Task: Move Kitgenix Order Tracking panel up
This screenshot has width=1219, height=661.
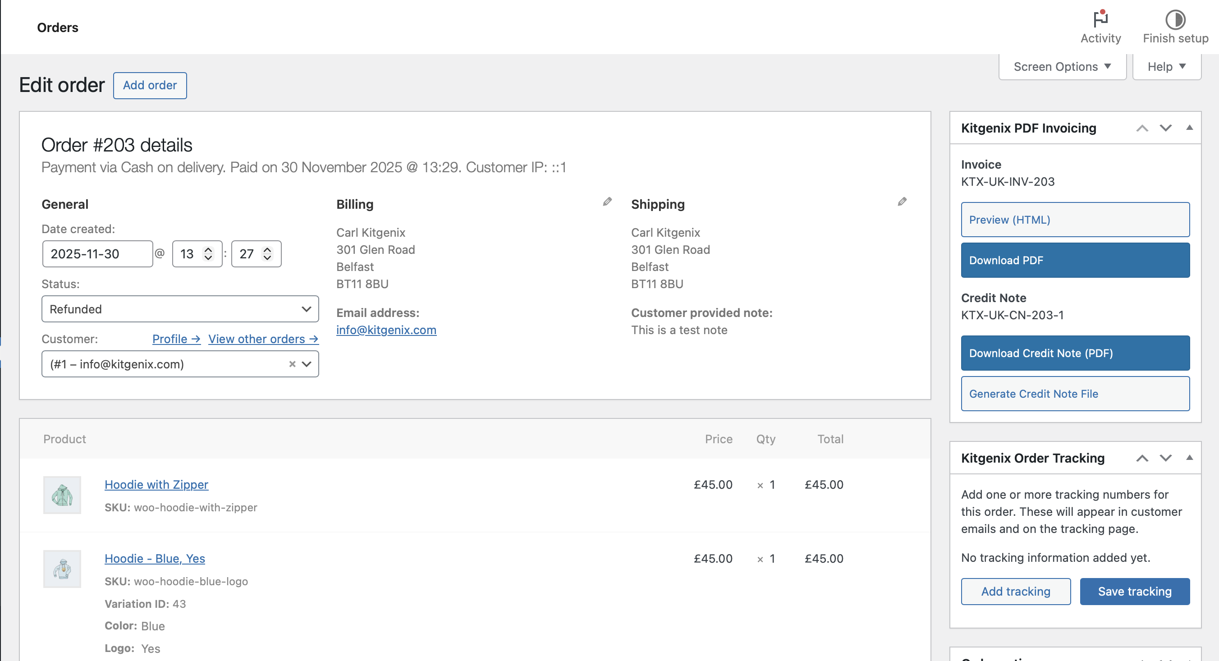Action: [1143, 458]
